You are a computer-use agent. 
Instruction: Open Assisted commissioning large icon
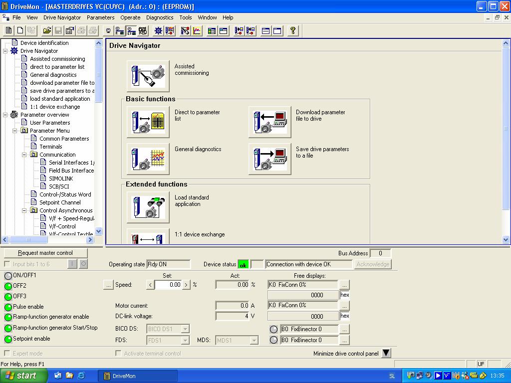(x=148, y=76)
